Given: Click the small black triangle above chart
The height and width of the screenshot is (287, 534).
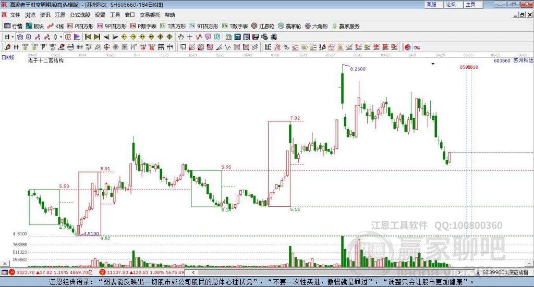Looking at the screenshot, I should [x=433, y=64].
